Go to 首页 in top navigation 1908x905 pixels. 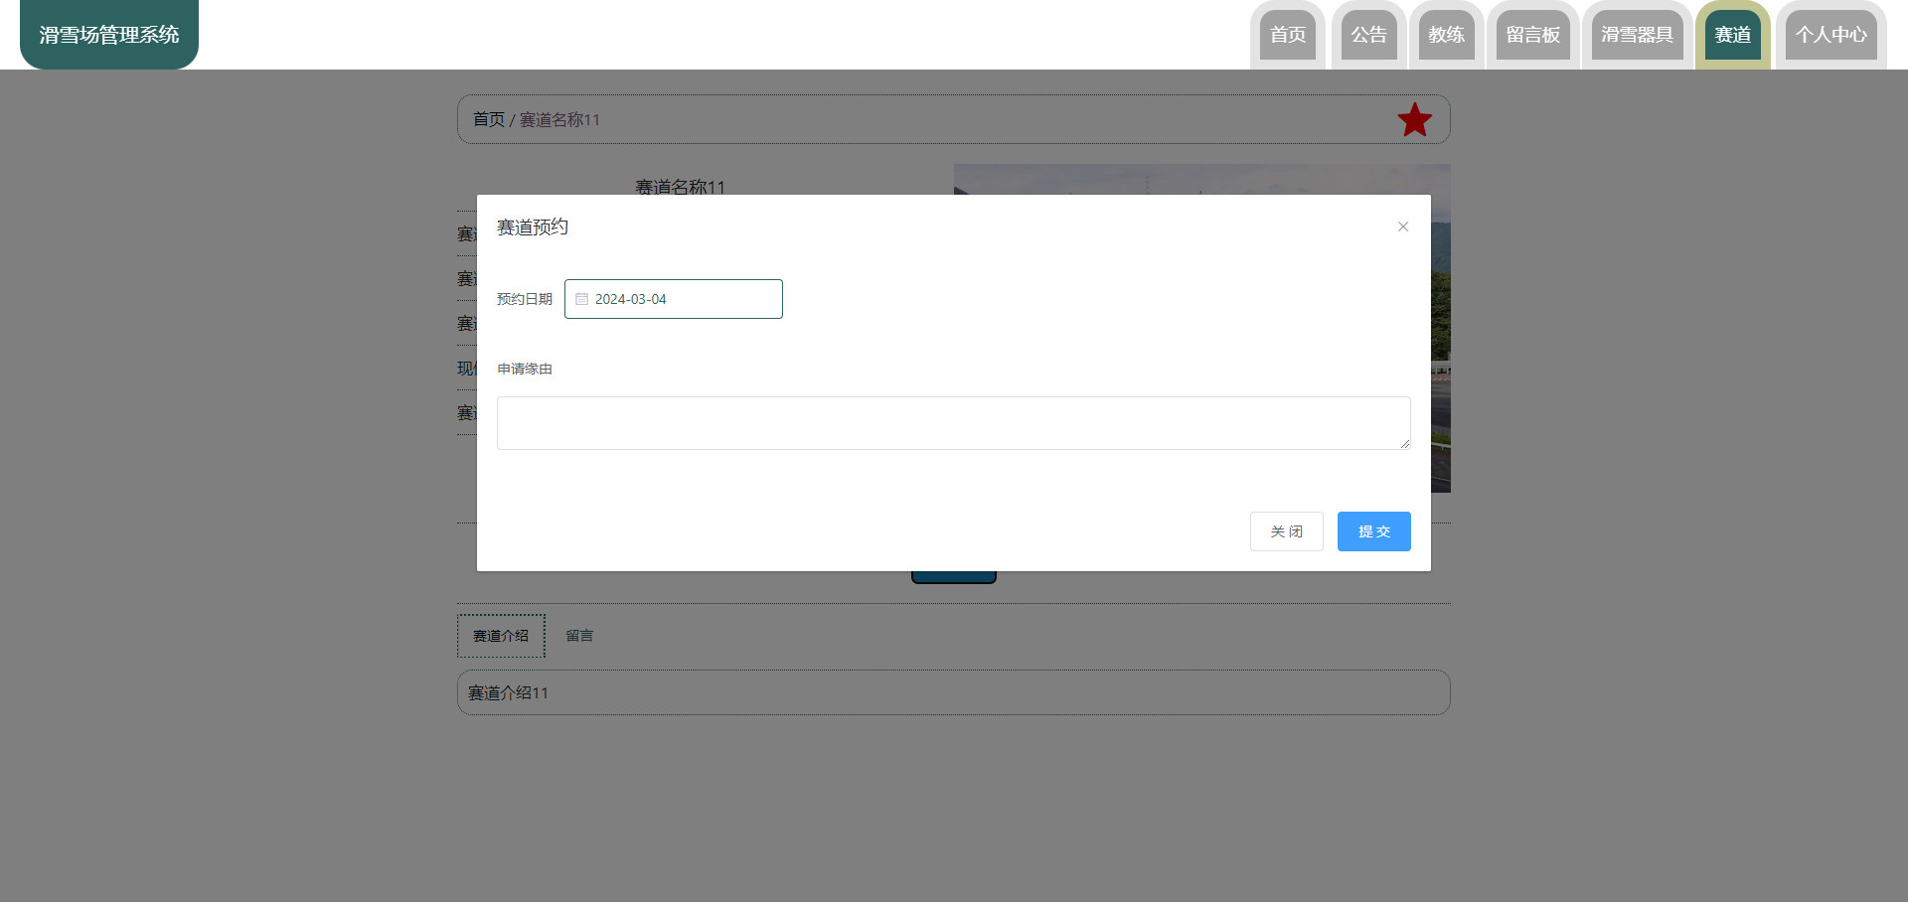pos(1288,36)
